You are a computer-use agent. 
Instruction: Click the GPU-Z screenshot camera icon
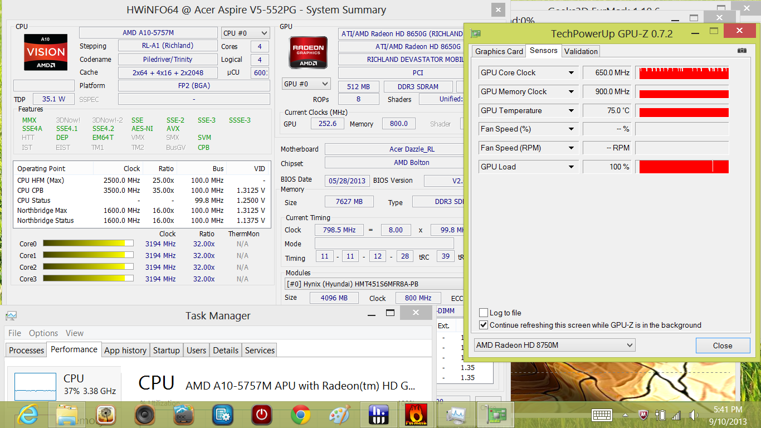[x=742, y=51]
